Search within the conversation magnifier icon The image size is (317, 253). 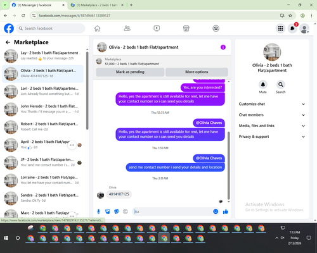click(x=281, y=85)
